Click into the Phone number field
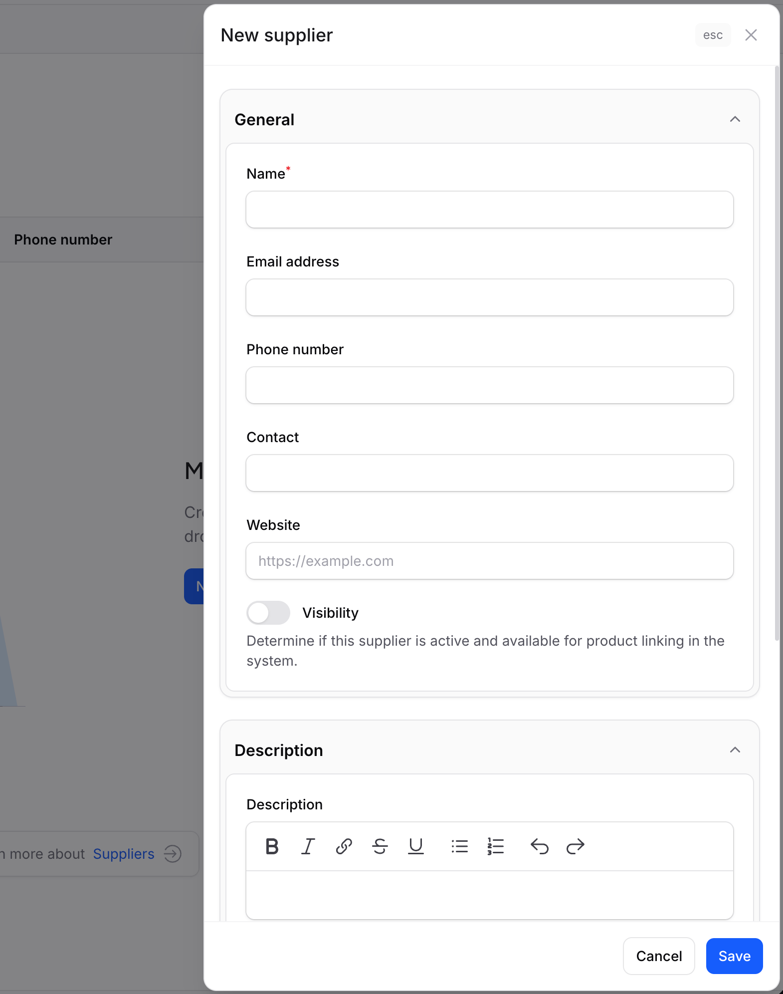 click(489, 385)
